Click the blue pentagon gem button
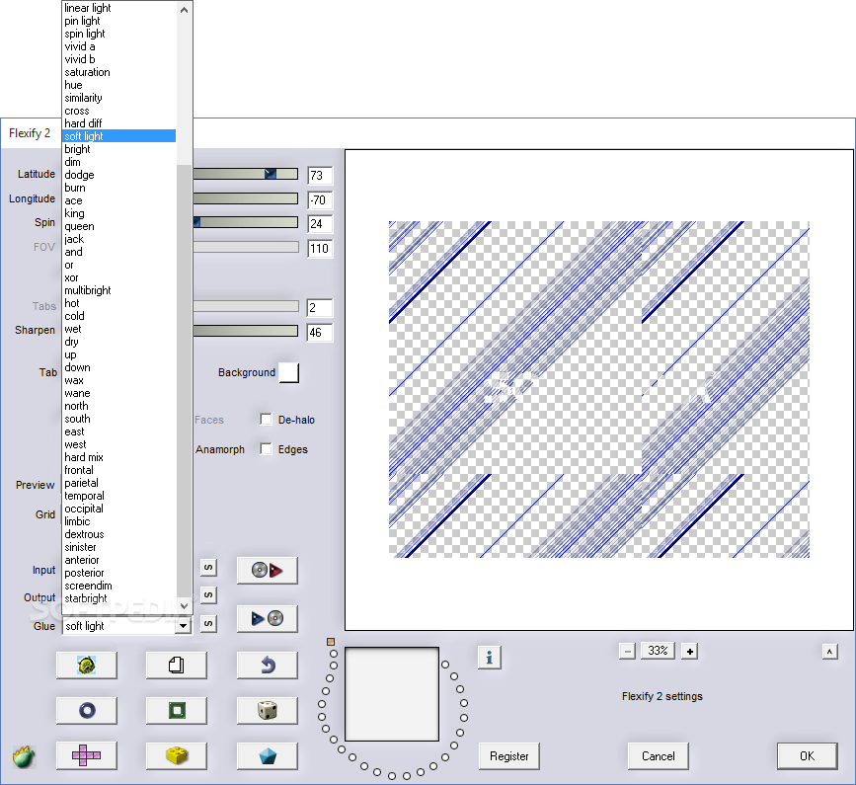Screen dimensions: 856x785 (x=267, y=756)
